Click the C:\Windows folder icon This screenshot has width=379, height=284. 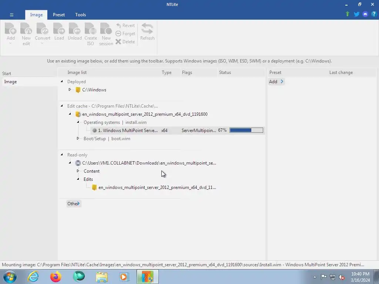point(78,90)
